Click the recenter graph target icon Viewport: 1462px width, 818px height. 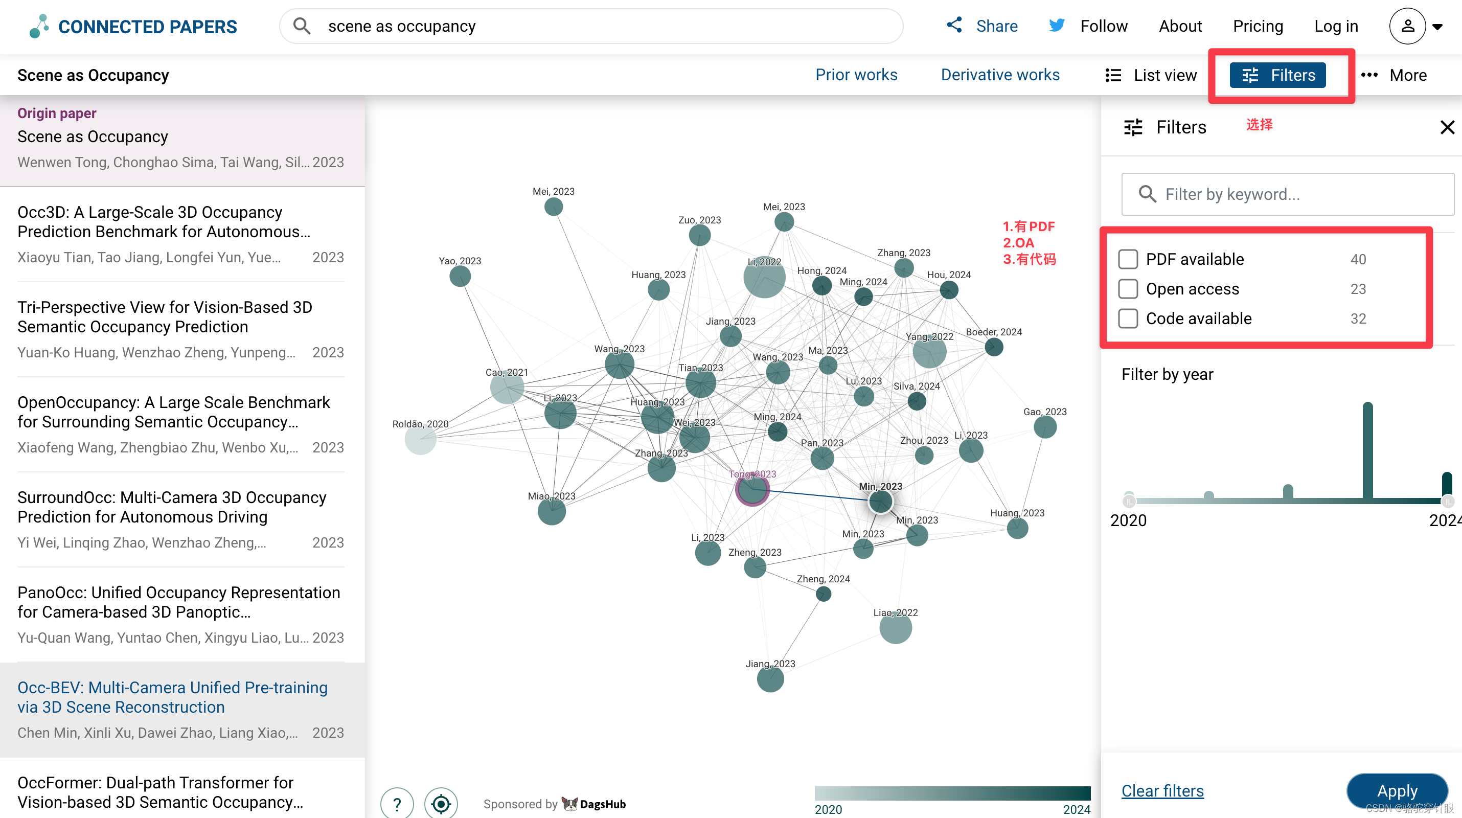tap(441, 803)
